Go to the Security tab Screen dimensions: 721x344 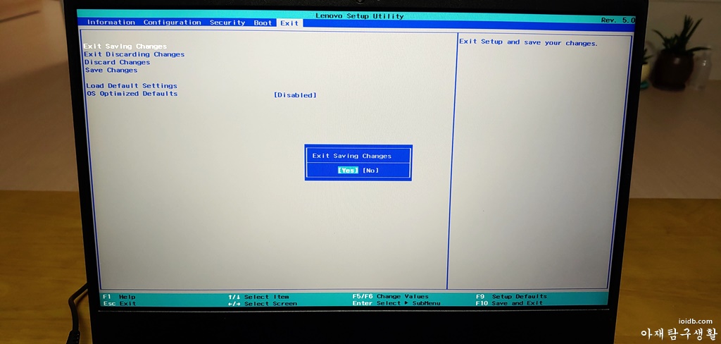coord(227,23)
